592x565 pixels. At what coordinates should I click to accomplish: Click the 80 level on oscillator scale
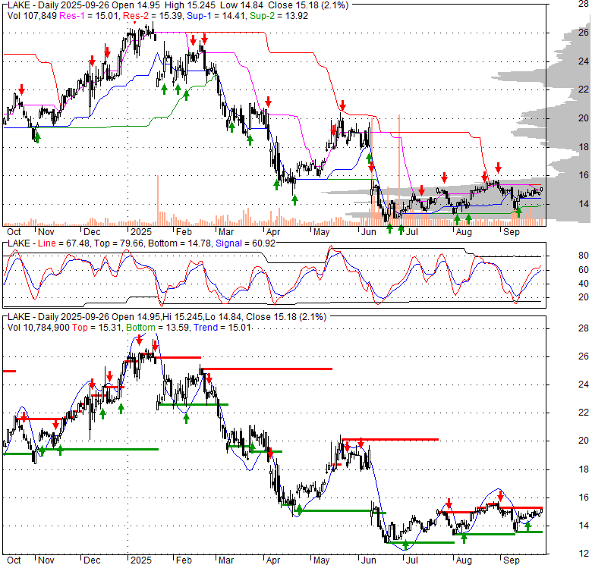[x=584, y=256]
